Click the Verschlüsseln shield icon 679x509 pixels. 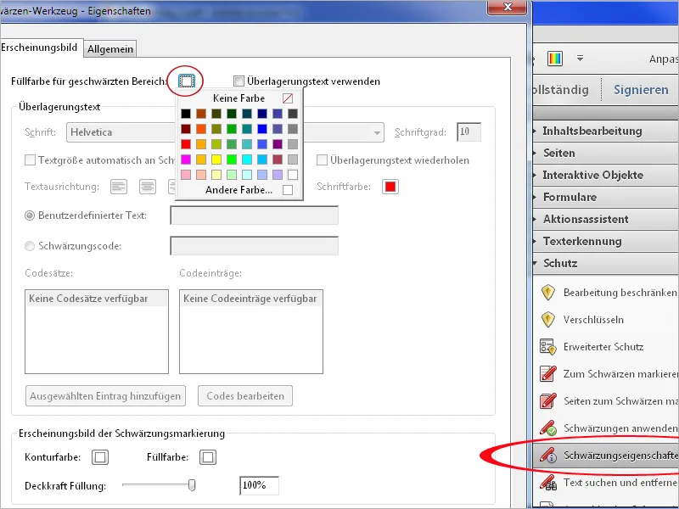point(547,320)
